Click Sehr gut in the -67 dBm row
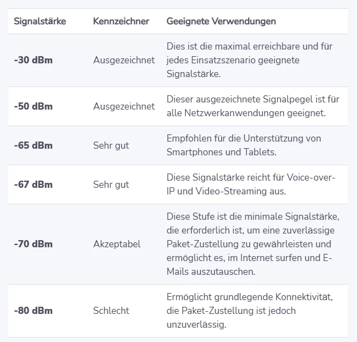This screenshot has height=342, width=357. tap(111, 184)
